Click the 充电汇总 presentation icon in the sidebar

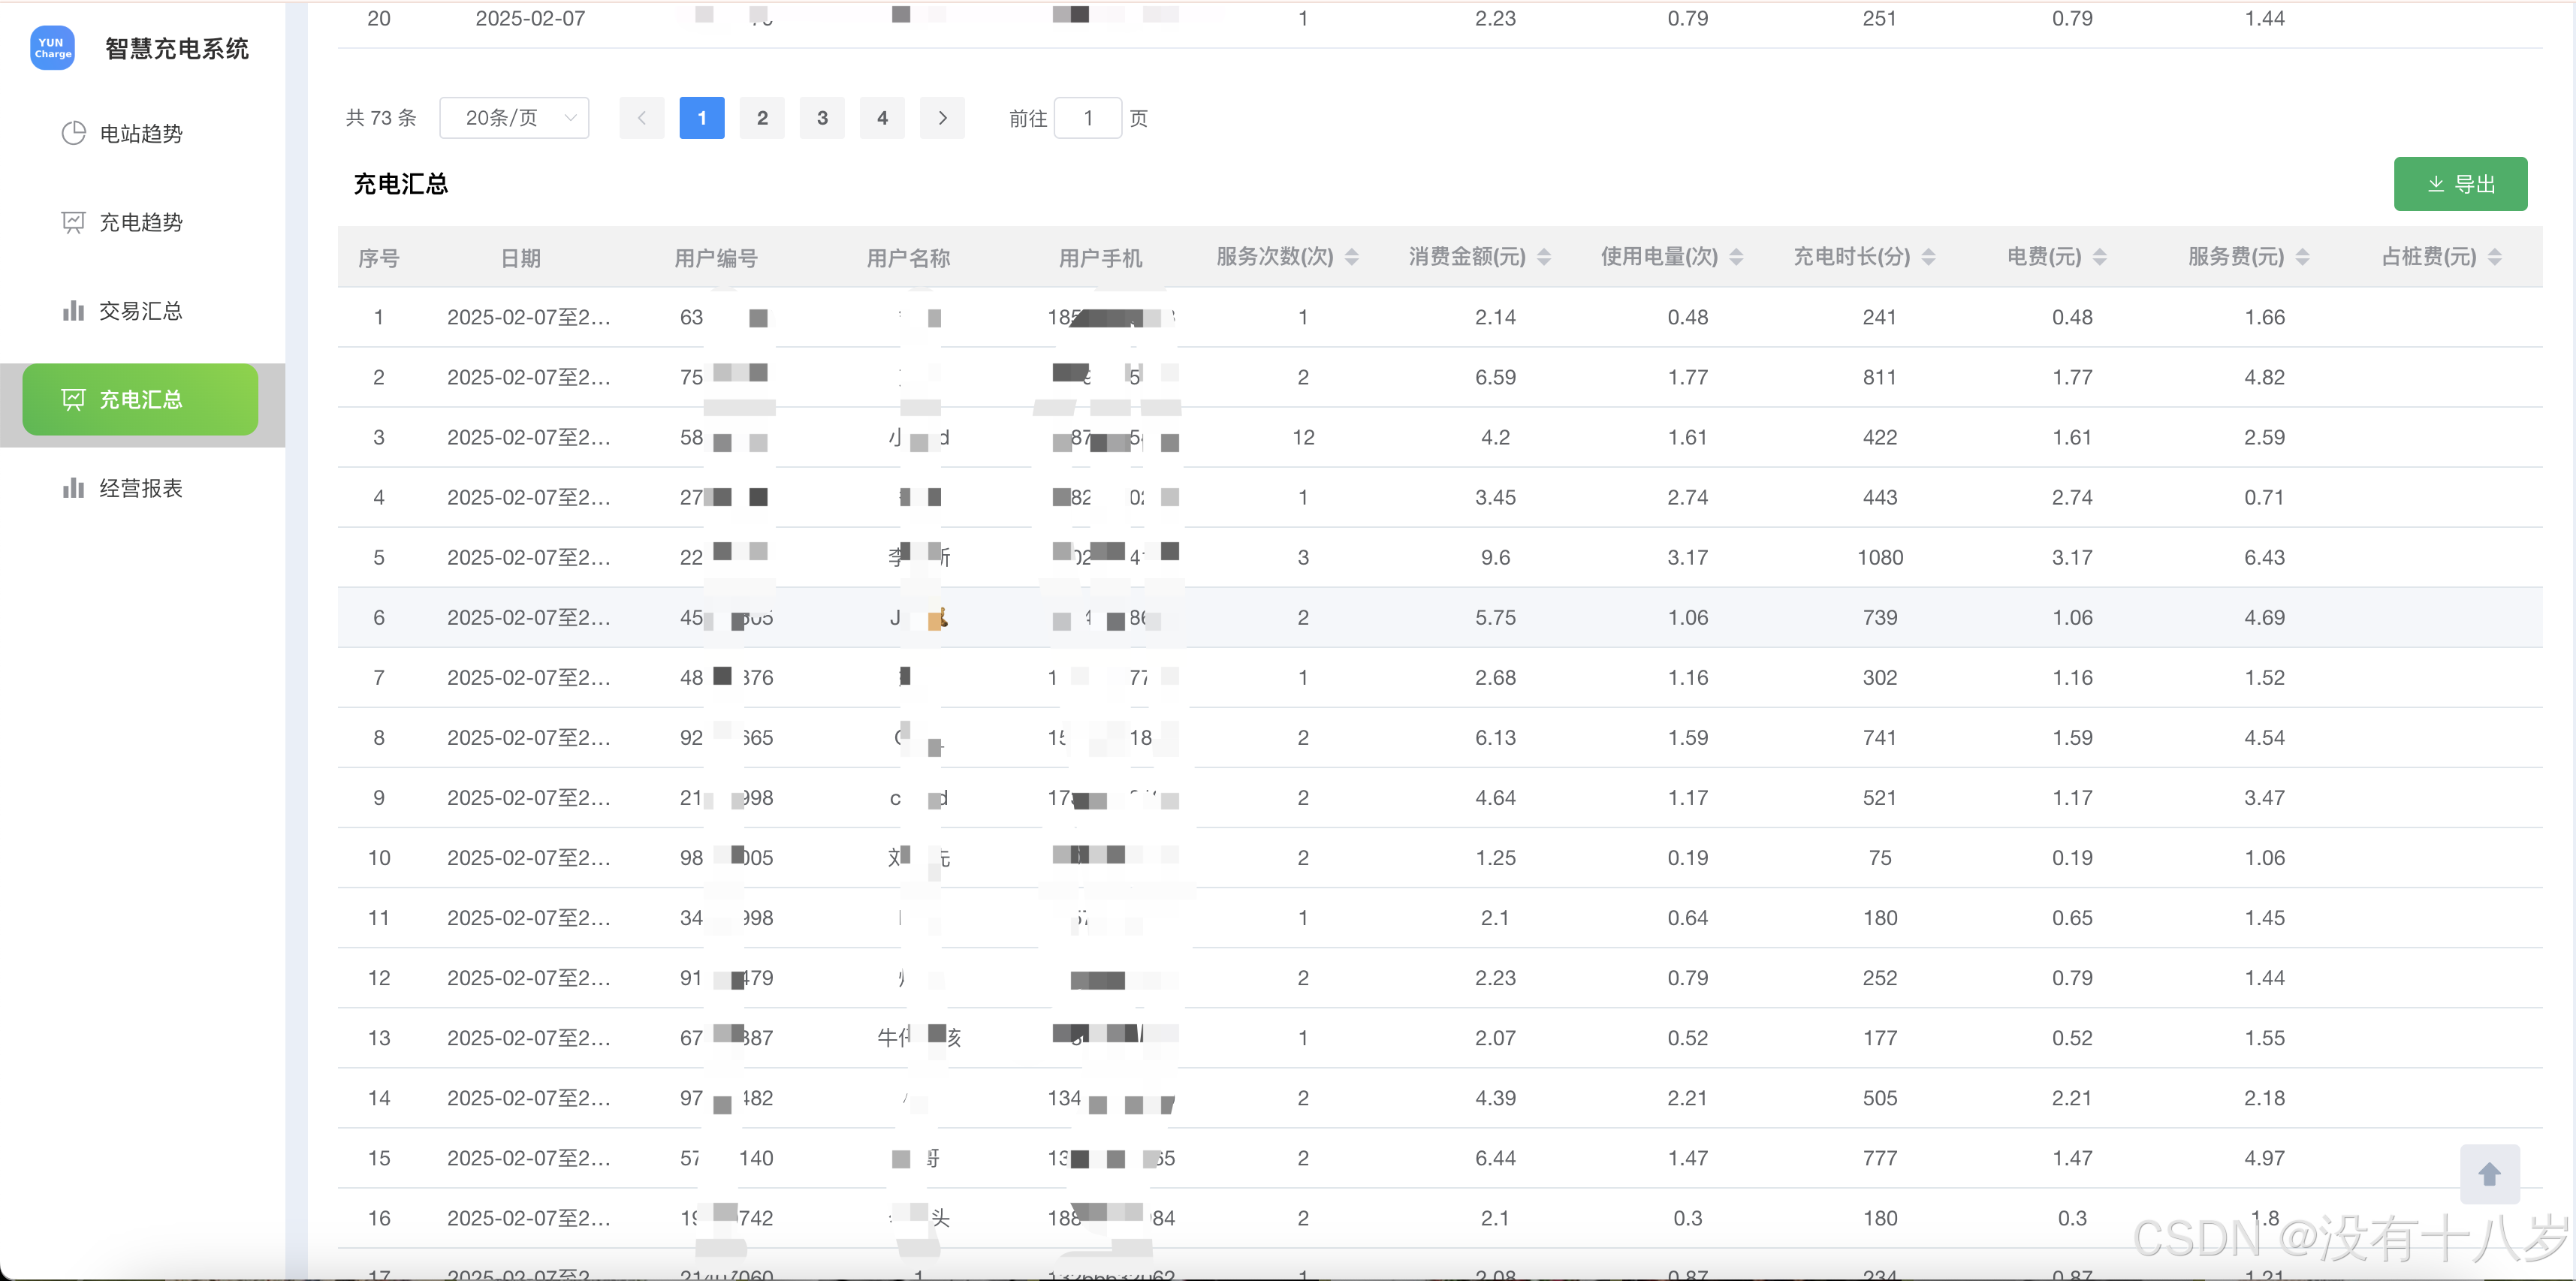coord(73,400)
